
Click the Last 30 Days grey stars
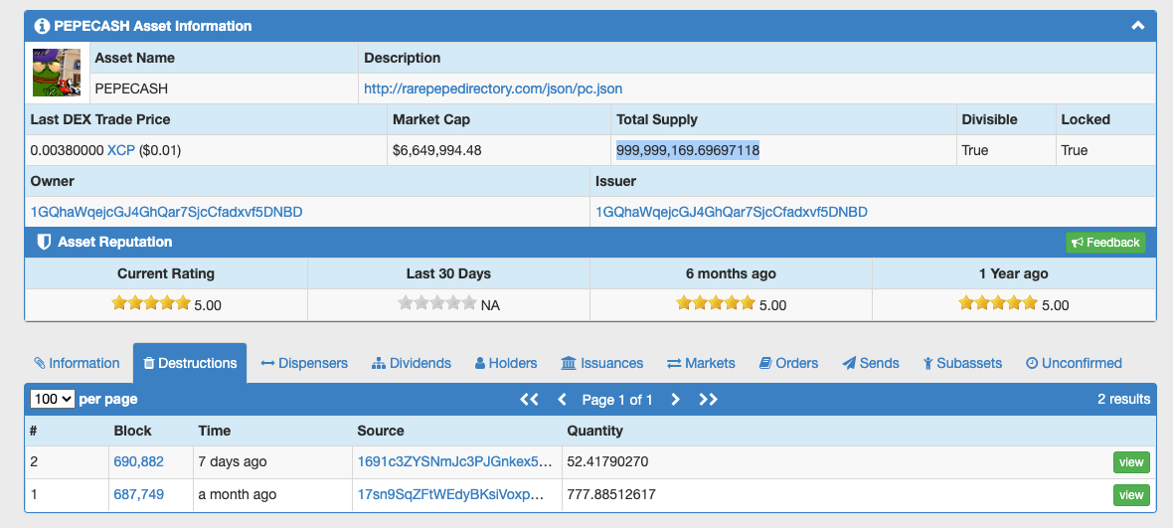click(x=436, y=303)
